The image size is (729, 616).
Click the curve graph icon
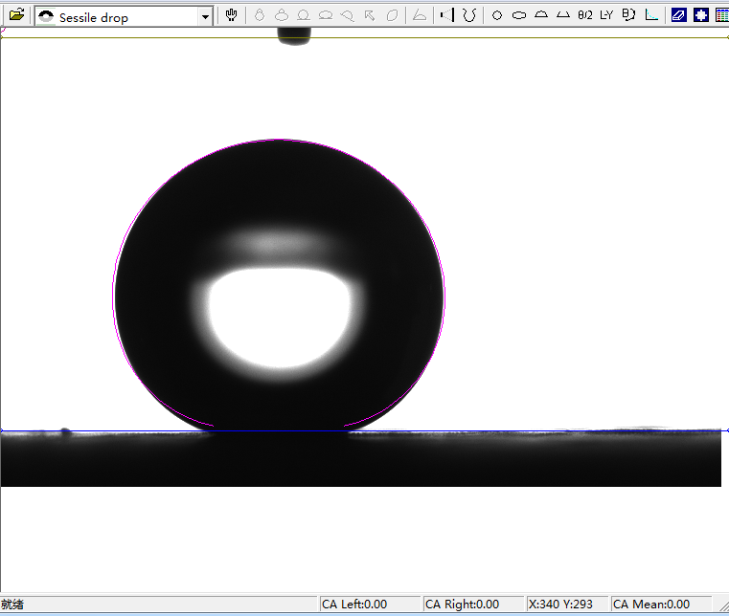pyautogui.click(x=651, y=15)
